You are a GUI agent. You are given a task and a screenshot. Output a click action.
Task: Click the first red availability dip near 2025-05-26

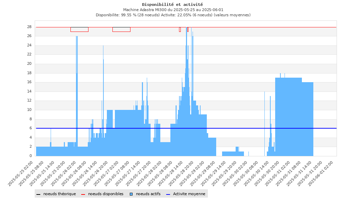[x=79, y=29]
